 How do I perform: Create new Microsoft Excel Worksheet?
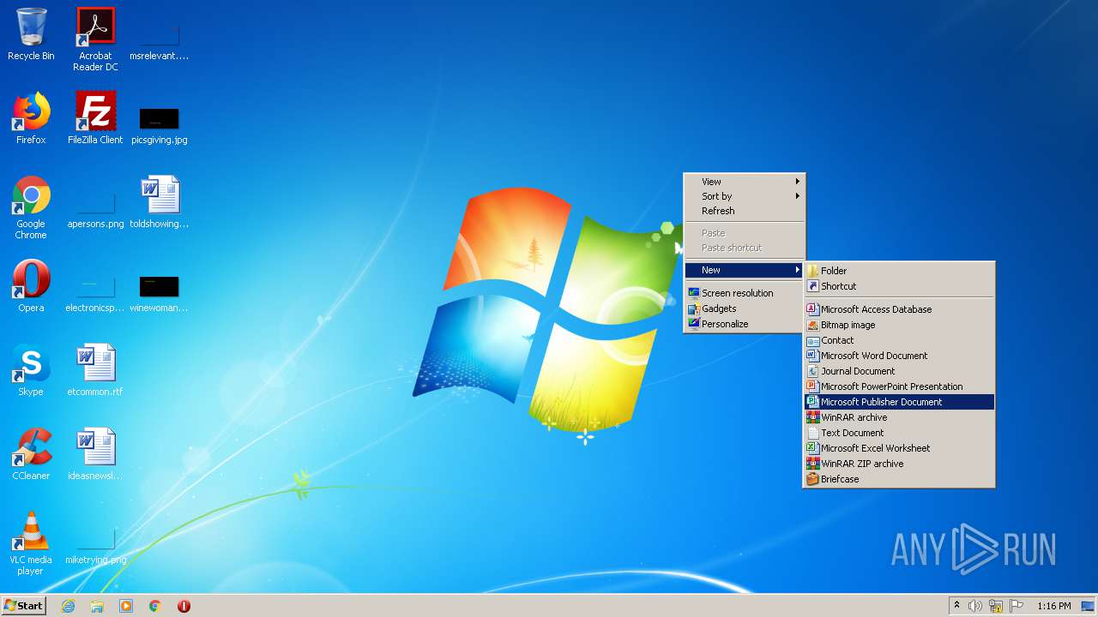pos(899,448)
